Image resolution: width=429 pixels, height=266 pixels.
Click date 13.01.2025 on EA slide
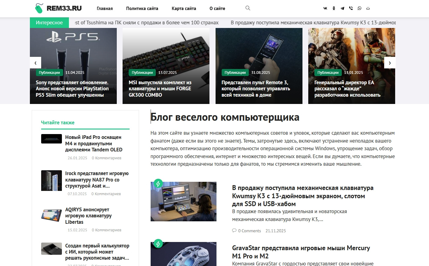(x=353, y=73)
